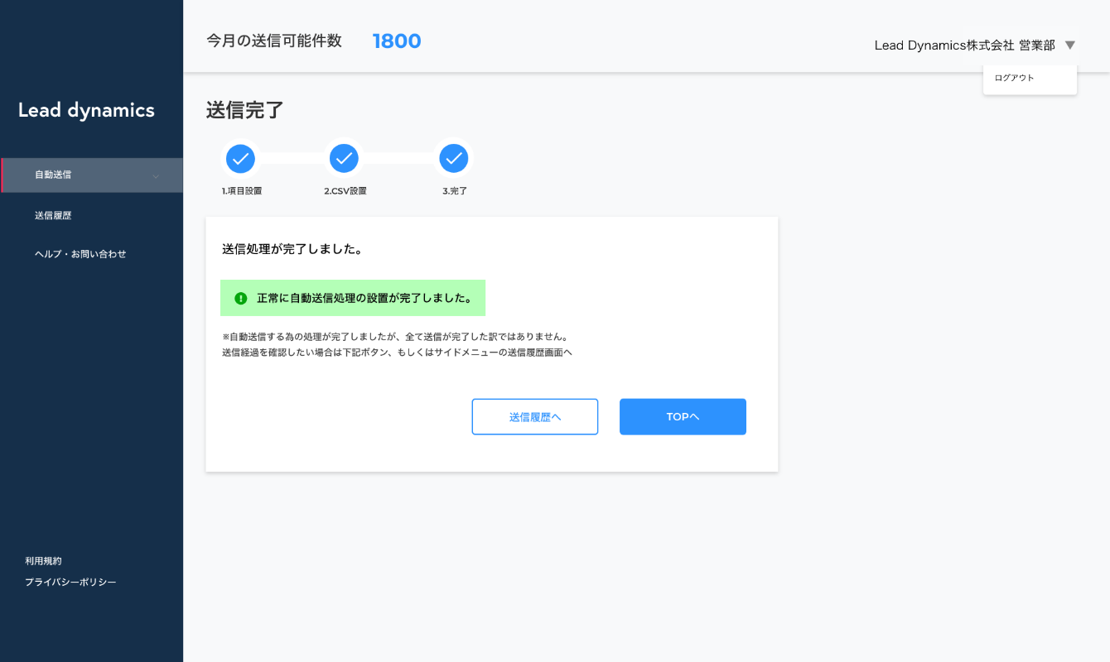Open 送信履歴 from the sidebar menu

[x=55, y=214]
